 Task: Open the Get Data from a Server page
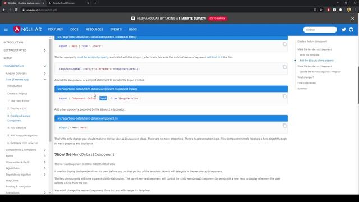(22, 143)
